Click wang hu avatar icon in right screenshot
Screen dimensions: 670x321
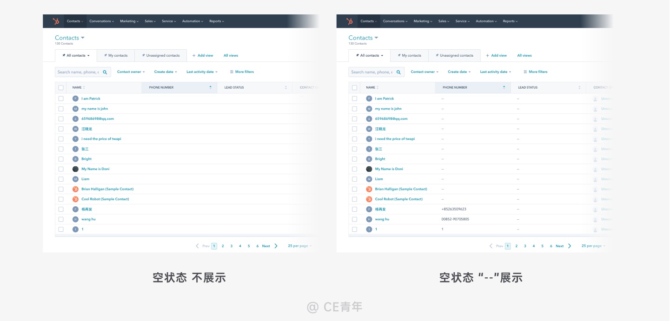369,219
